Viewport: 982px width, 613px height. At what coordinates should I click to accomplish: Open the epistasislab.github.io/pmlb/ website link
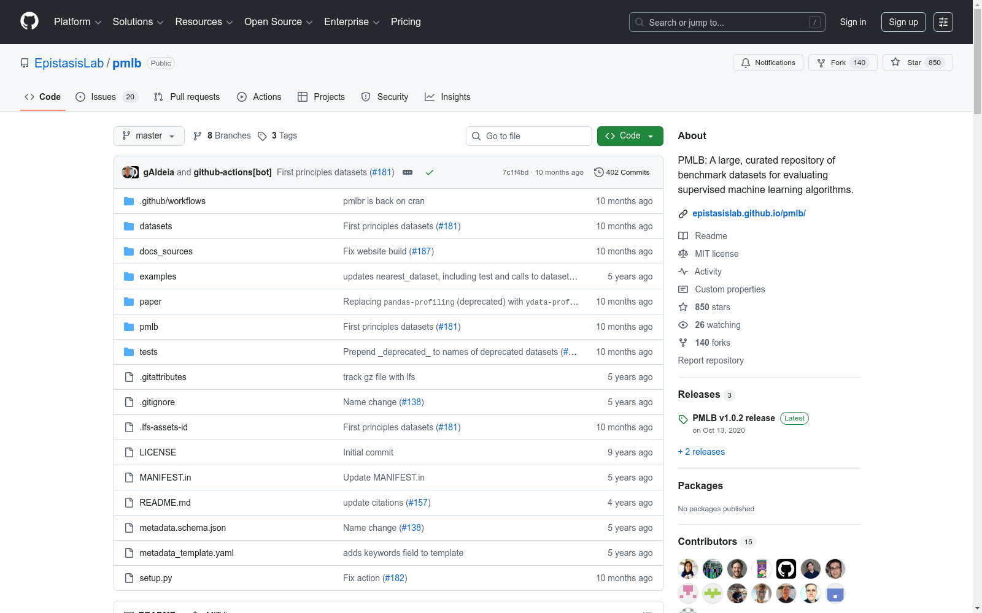[749, 213]
